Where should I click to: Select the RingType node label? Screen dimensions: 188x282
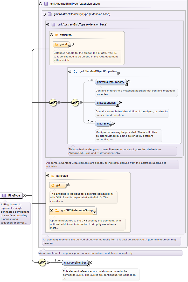[14, 195]
